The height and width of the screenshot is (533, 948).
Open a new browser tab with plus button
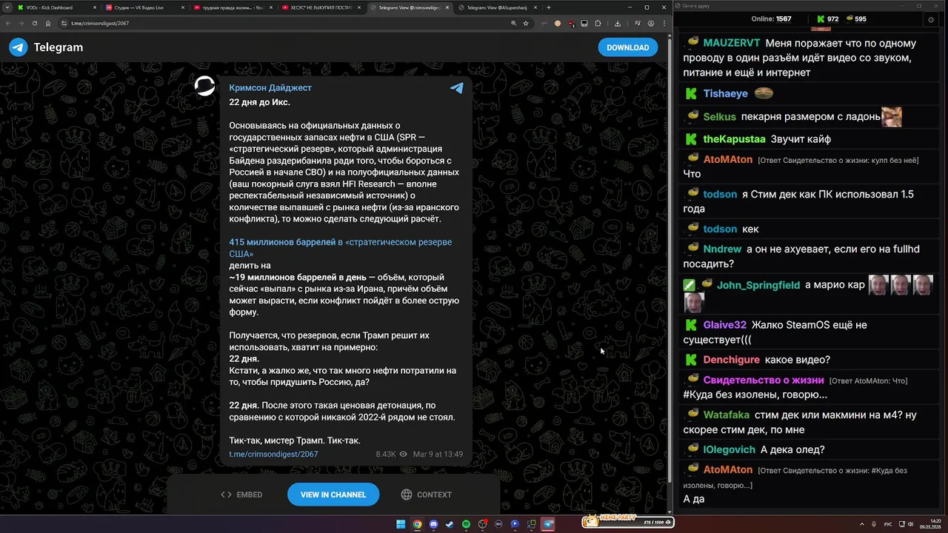[x=548, y=7]
